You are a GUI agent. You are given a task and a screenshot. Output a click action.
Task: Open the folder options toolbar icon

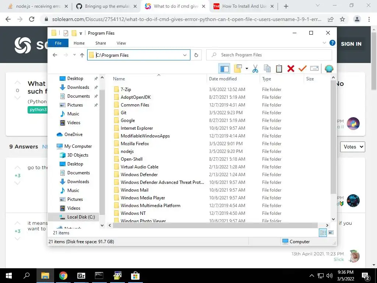coord(238,69)
